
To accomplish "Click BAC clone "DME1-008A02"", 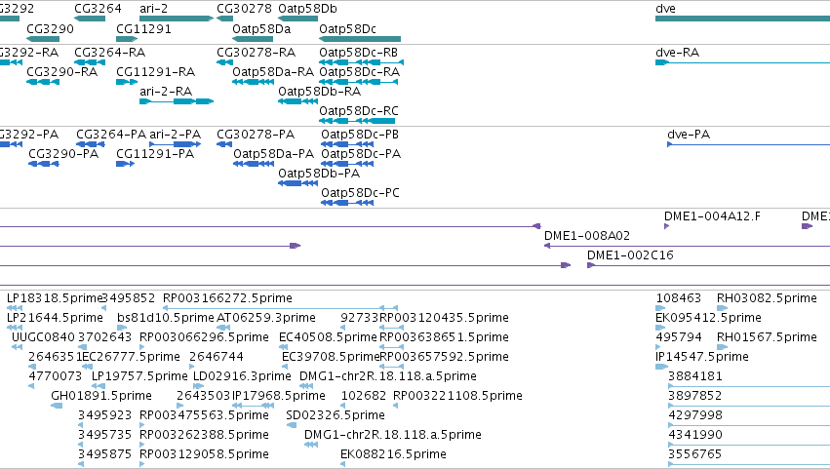I will click(587, 236).
